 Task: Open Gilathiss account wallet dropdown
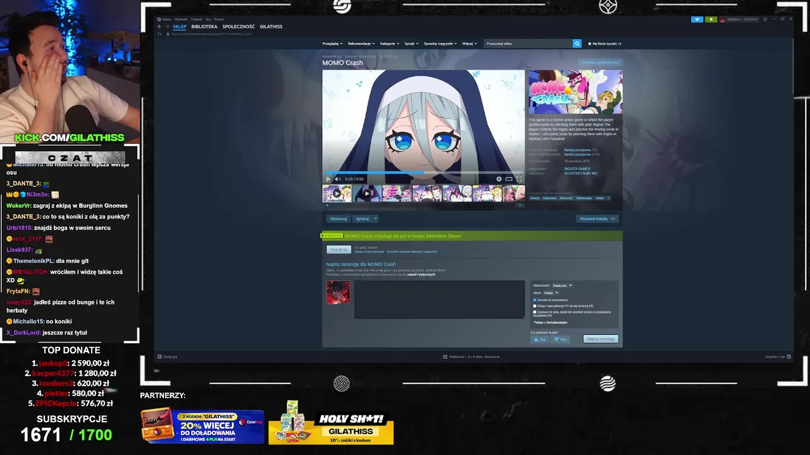pyautogui.click(x=739, y=20)
